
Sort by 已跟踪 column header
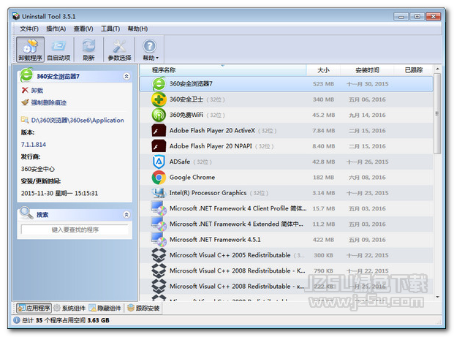tap(414, 70)
